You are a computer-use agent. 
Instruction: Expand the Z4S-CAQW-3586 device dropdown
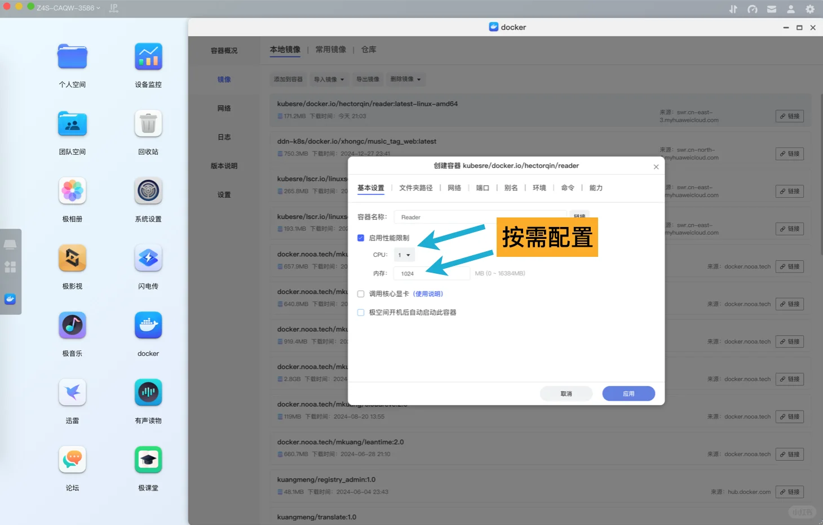point(68,8)
